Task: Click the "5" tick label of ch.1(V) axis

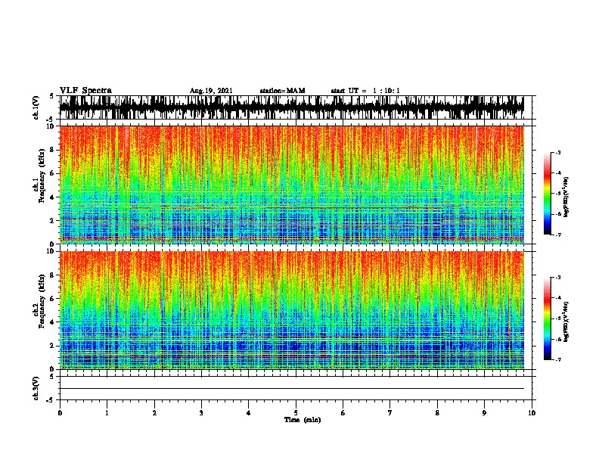Action: coord(52,96)
